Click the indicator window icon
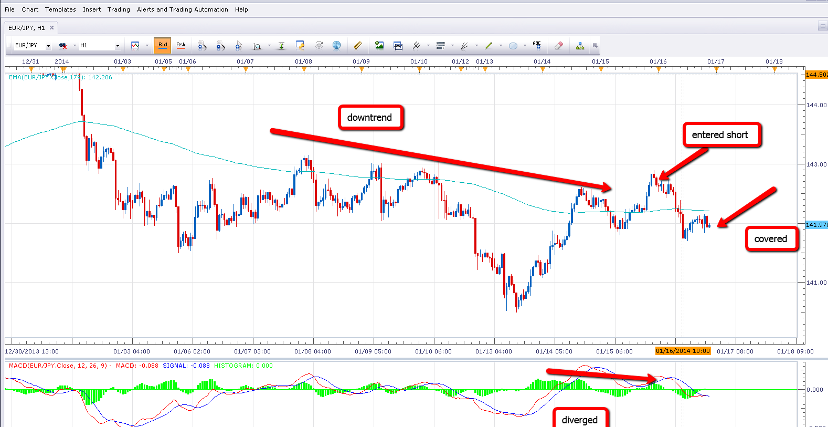The height and width of the screenshot is (427, 828). [x=398, y=46]
